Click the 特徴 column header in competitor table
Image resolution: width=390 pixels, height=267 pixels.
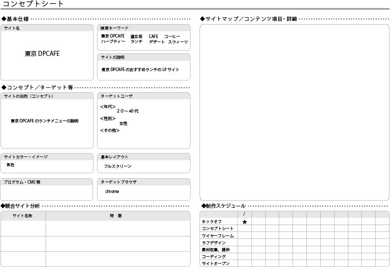point(117,216)
